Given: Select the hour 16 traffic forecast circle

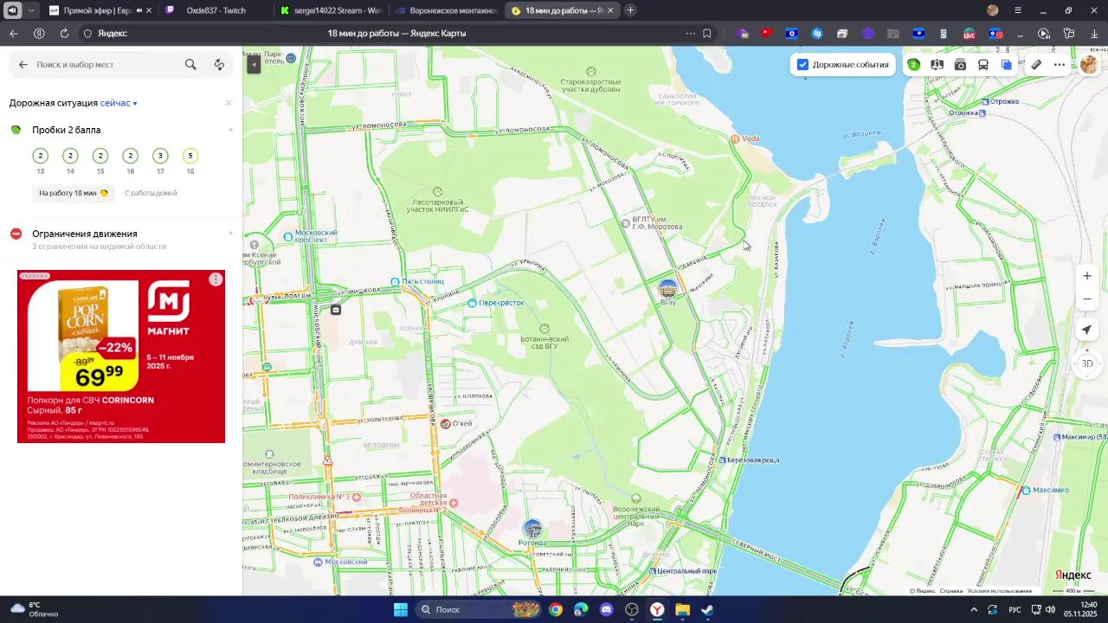Looking at the screenshot, I should (x=131, y=156).
